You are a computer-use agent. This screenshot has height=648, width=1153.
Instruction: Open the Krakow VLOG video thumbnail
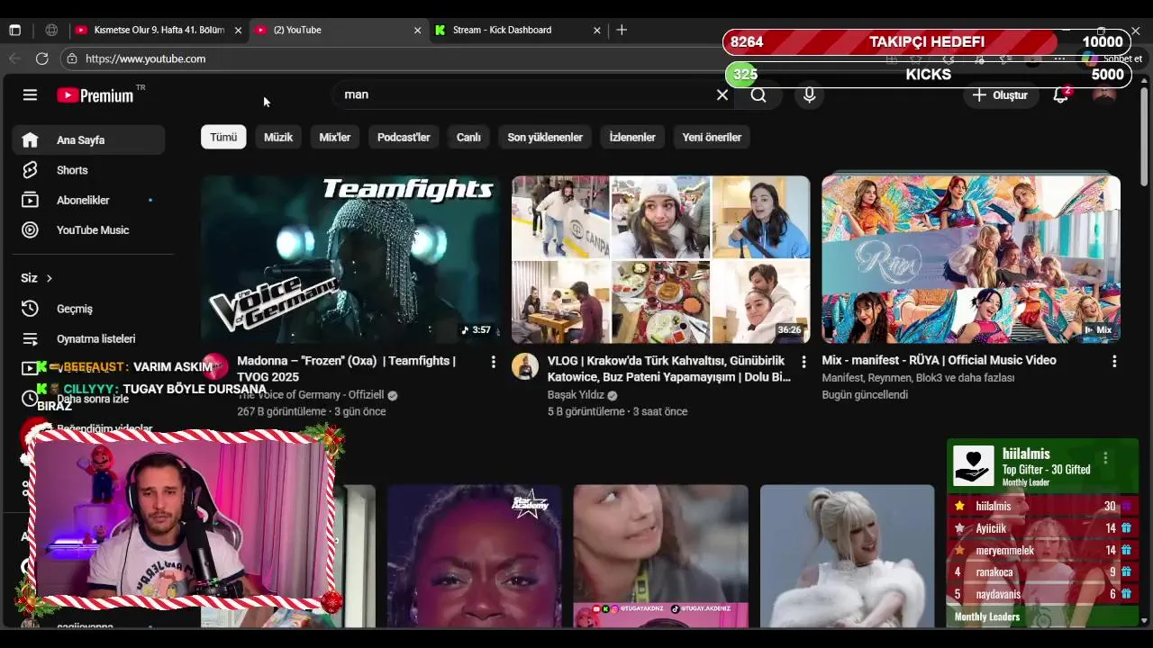661,259
